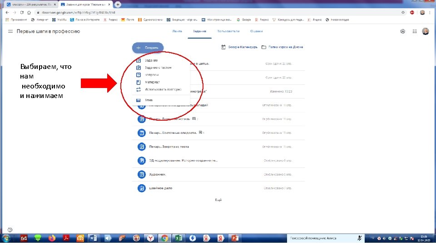This screenshot has height=245, width=436.
Task: Choose Использовать повторно menu entry
Action: 163,89
